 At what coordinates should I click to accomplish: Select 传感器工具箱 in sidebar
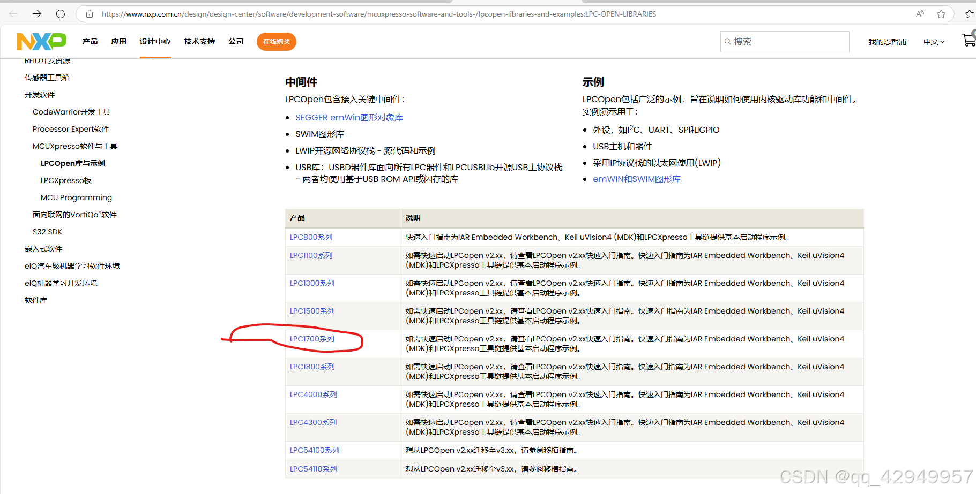pos(47,78)
